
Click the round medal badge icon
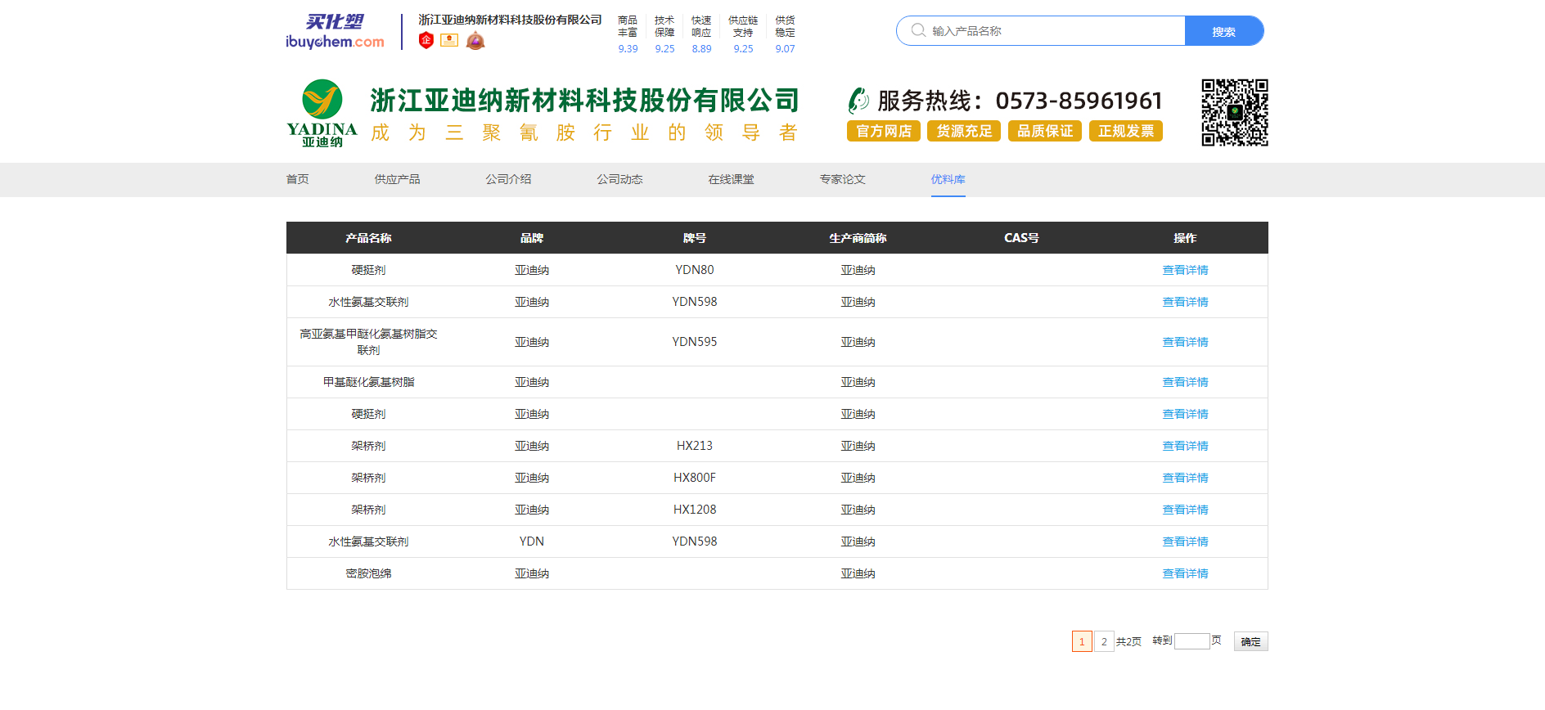pyautogui.click(x=475, y=41)
